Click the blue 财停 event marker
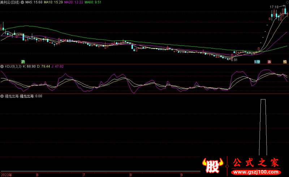The height and width of the screenshot is (177, 289). (257, 61)
